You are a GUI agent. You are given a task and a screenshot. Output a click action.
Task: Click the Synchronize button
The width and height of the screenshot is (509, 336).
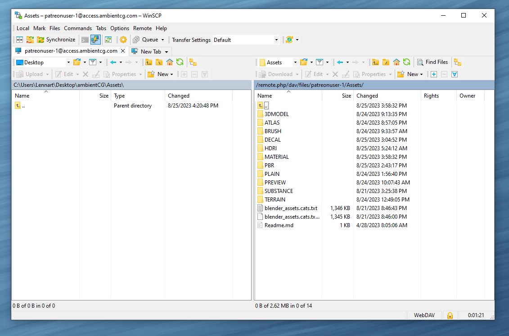point(56,40)
